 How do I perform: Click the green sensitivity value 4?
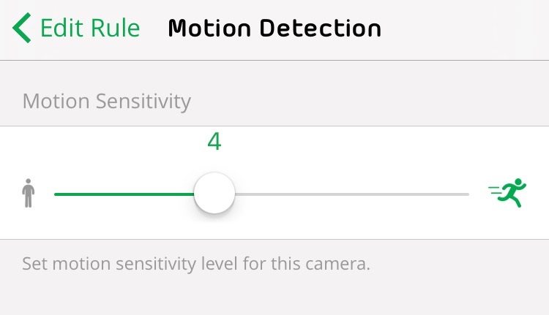[214, 142]
